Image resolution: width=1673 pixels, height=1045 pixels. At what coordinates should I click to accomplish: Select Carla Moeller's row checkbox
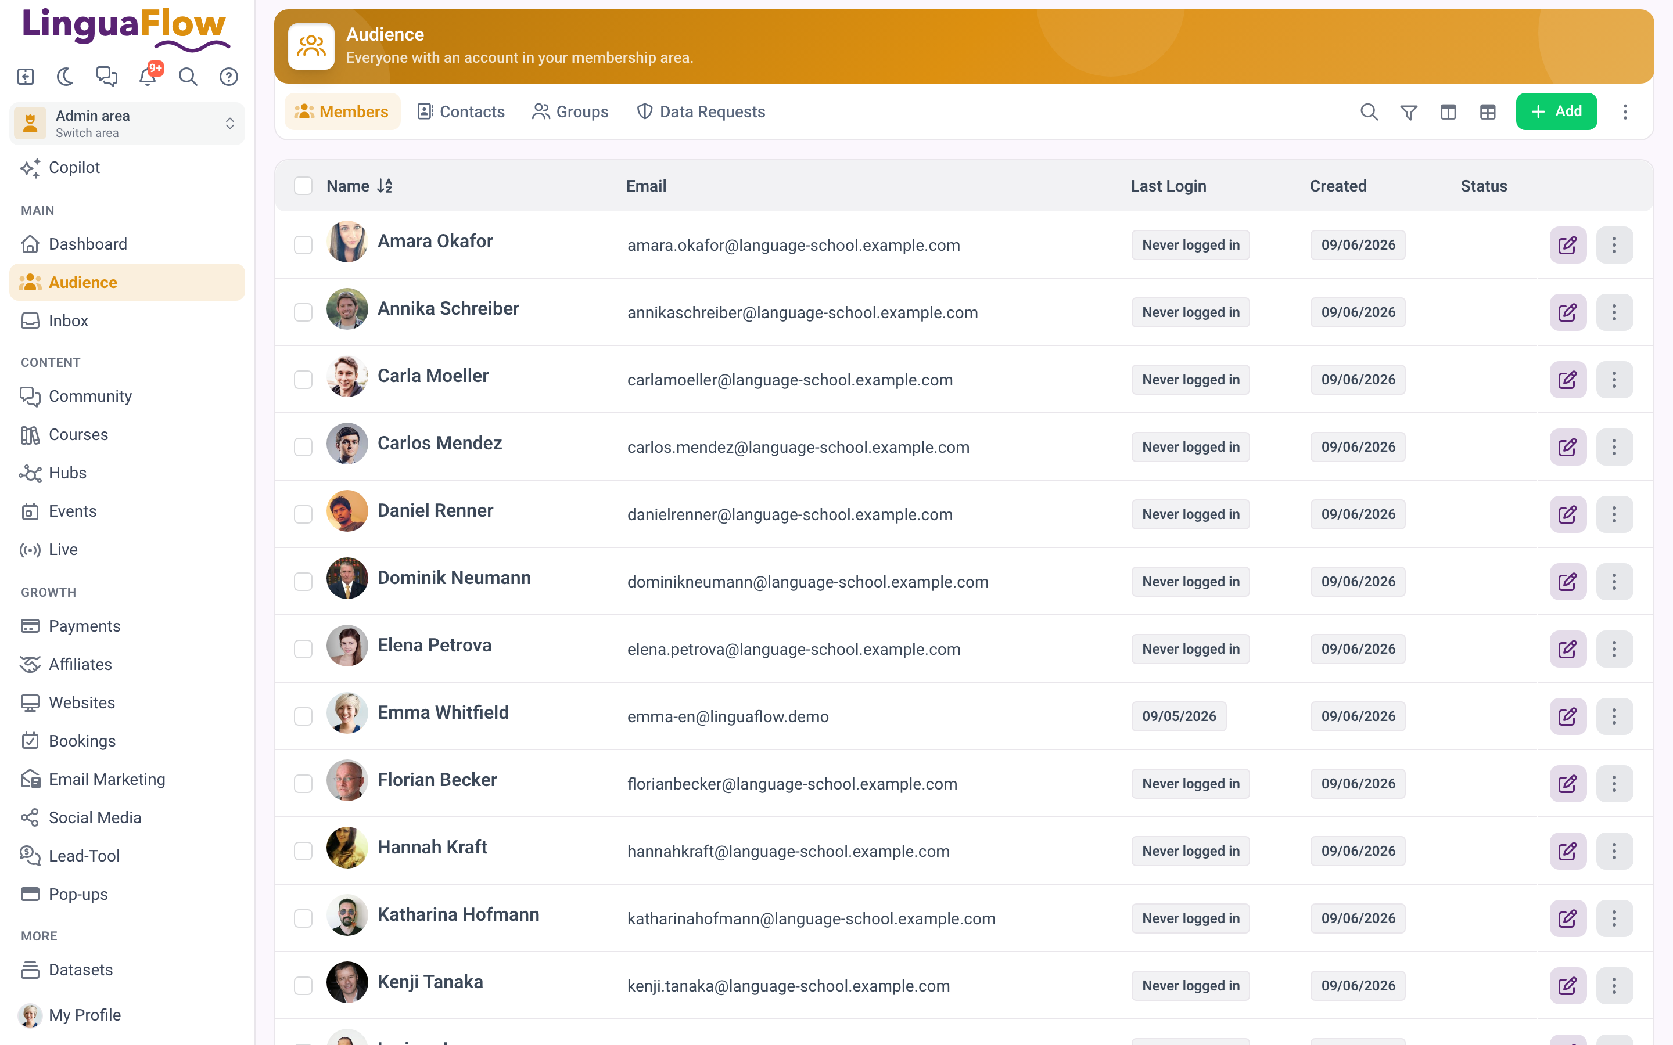pyautogui.click(x=303, y=380)
